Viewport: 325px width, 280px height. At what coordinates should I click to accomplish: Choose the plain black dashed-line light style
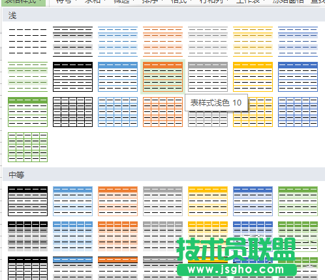point(27,42)
